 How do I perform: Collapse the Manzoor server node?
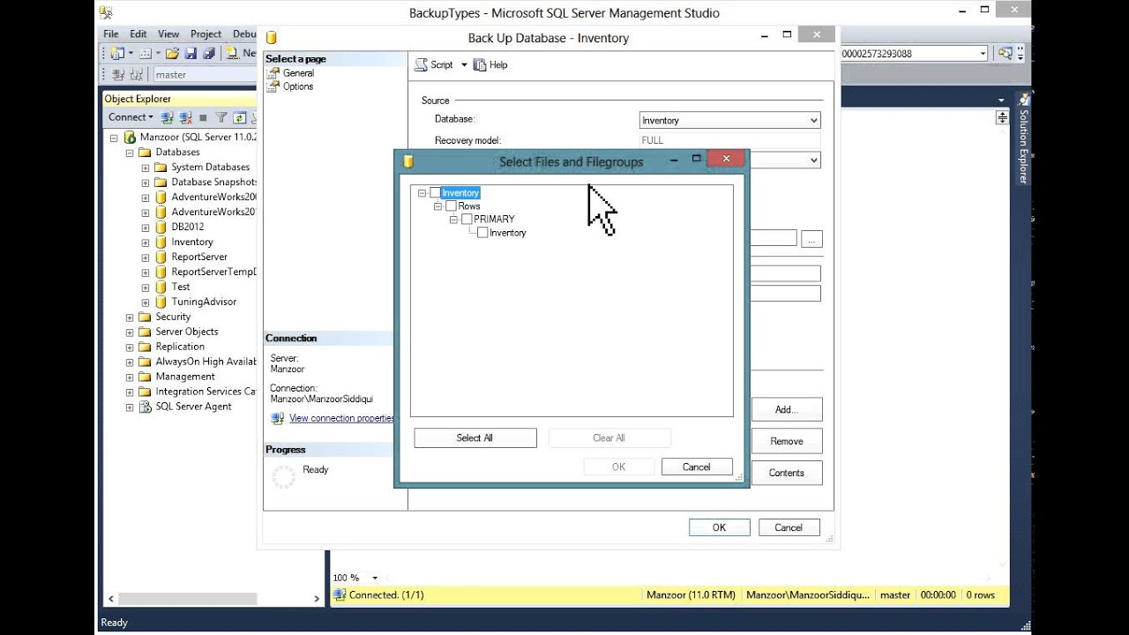pyautogui.click(x=114, y=138)
